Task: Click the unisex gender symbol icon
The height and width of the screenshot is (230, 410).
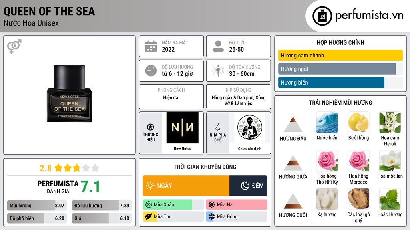Action: [x=14, y=46]
